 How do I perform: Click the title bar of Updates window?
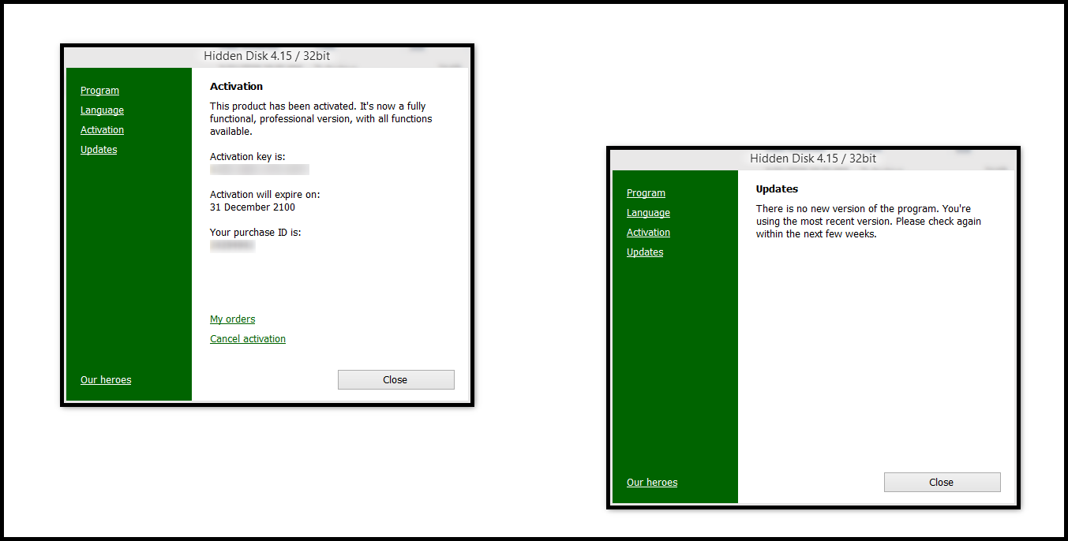point(814,159)
